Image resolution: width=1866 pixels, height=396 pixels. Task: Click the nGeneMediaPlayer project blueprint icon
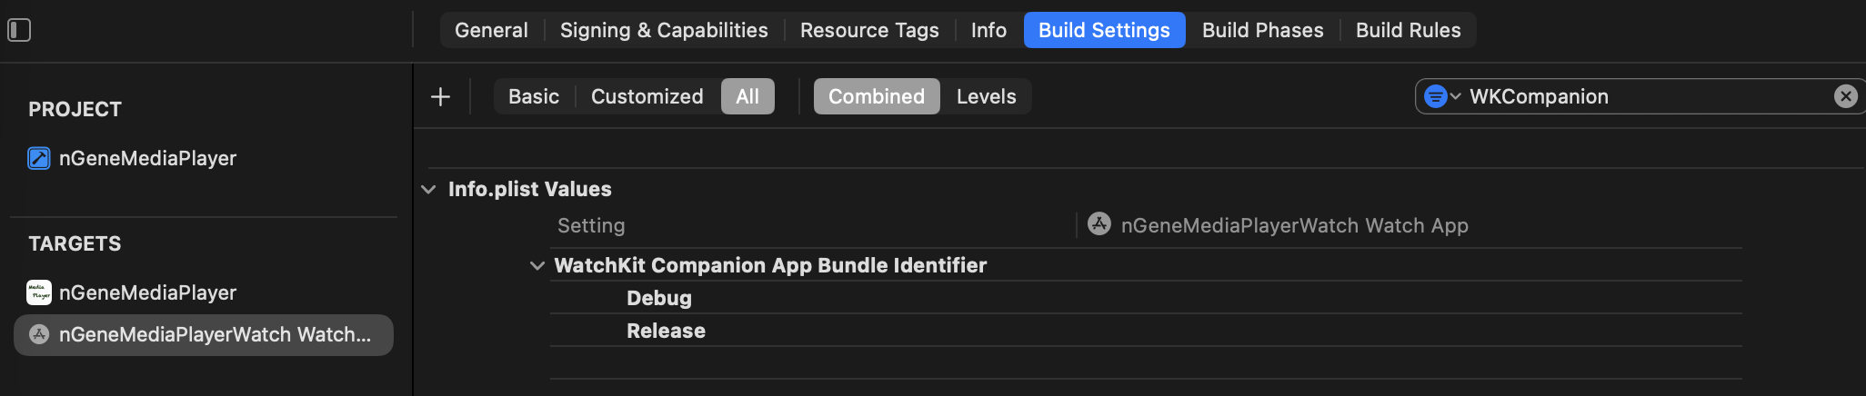39,158
